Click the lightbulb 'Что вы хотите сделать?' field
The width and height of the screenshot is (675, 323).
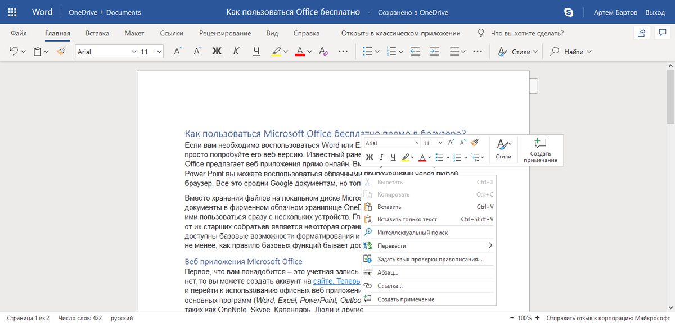coord(520,33)
